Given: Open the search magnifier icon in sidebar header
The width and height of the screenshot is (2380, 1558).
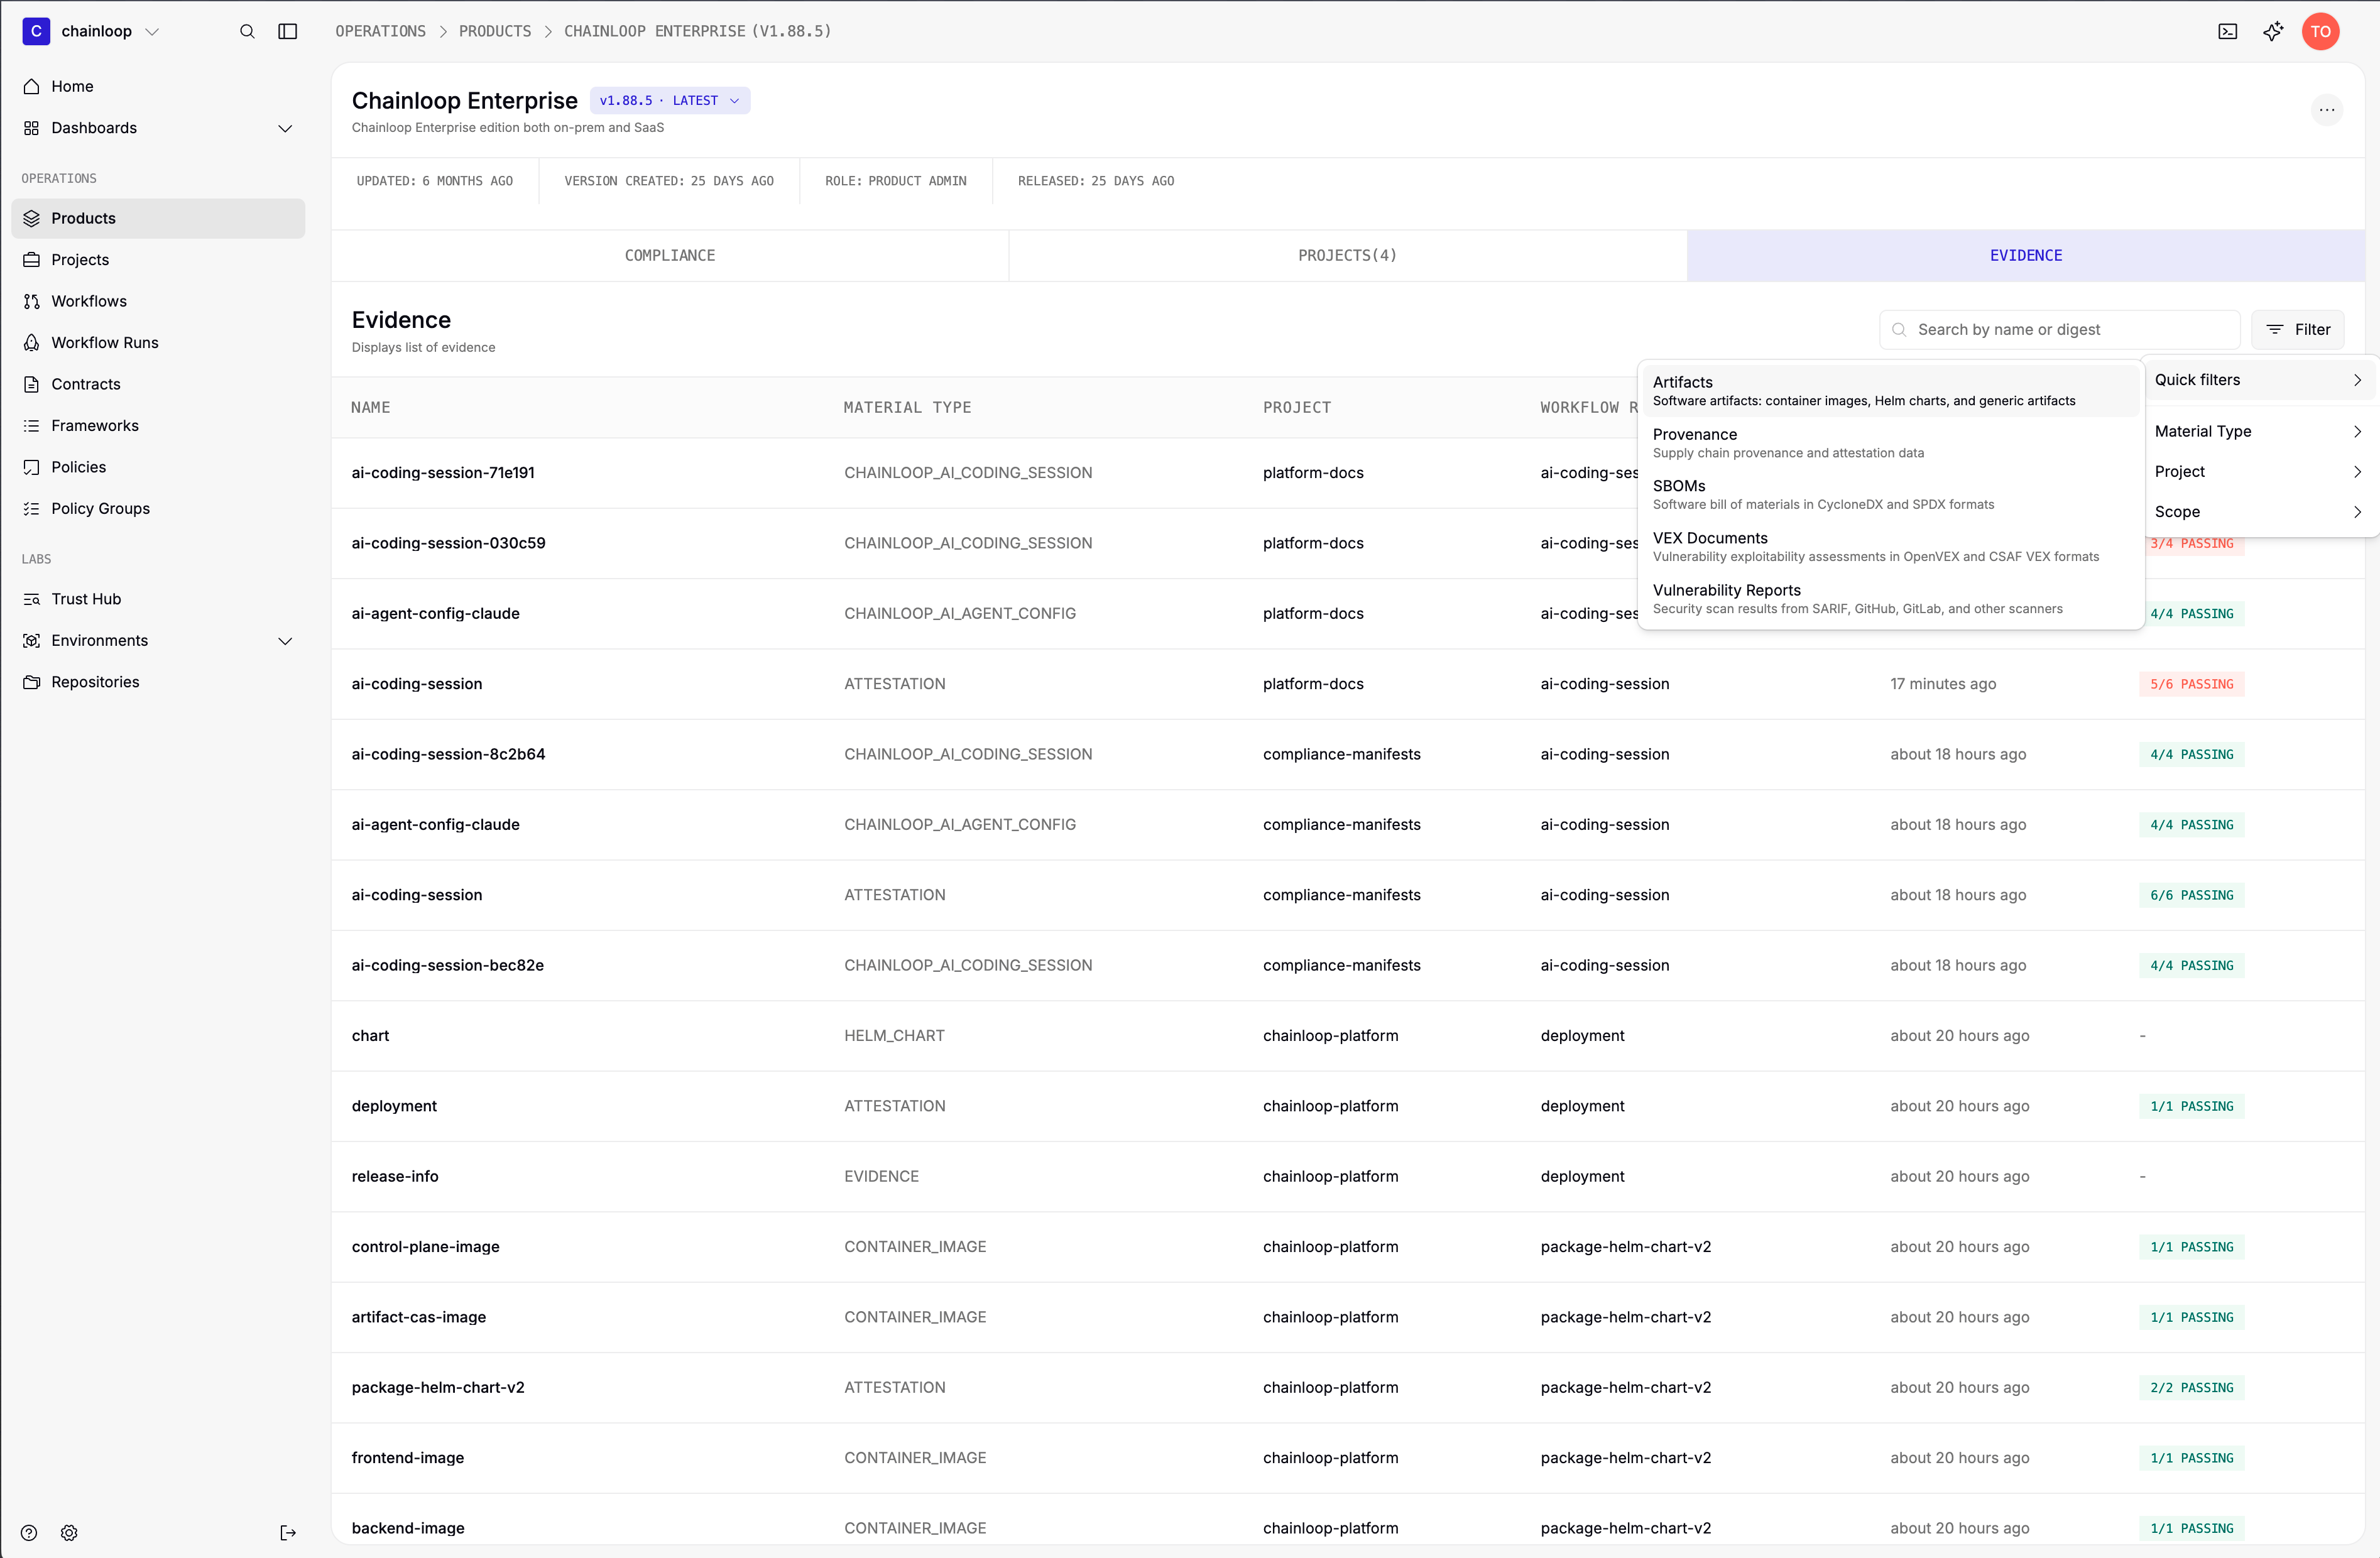Looking at the screenshot, I should click(x=247, y=31).
